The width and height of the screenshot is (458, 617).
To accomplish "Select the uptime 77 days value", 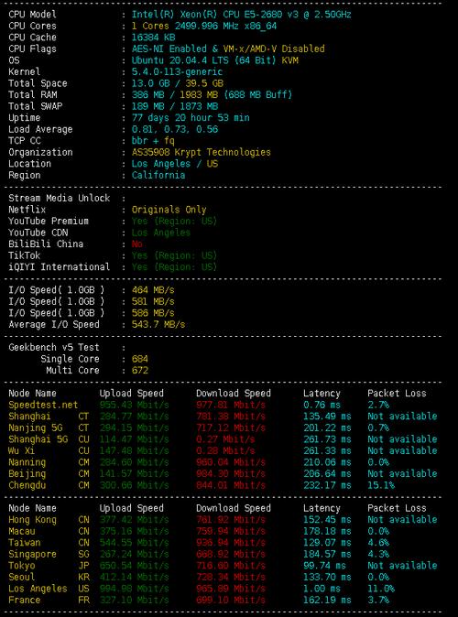I will tap(191, 118).
